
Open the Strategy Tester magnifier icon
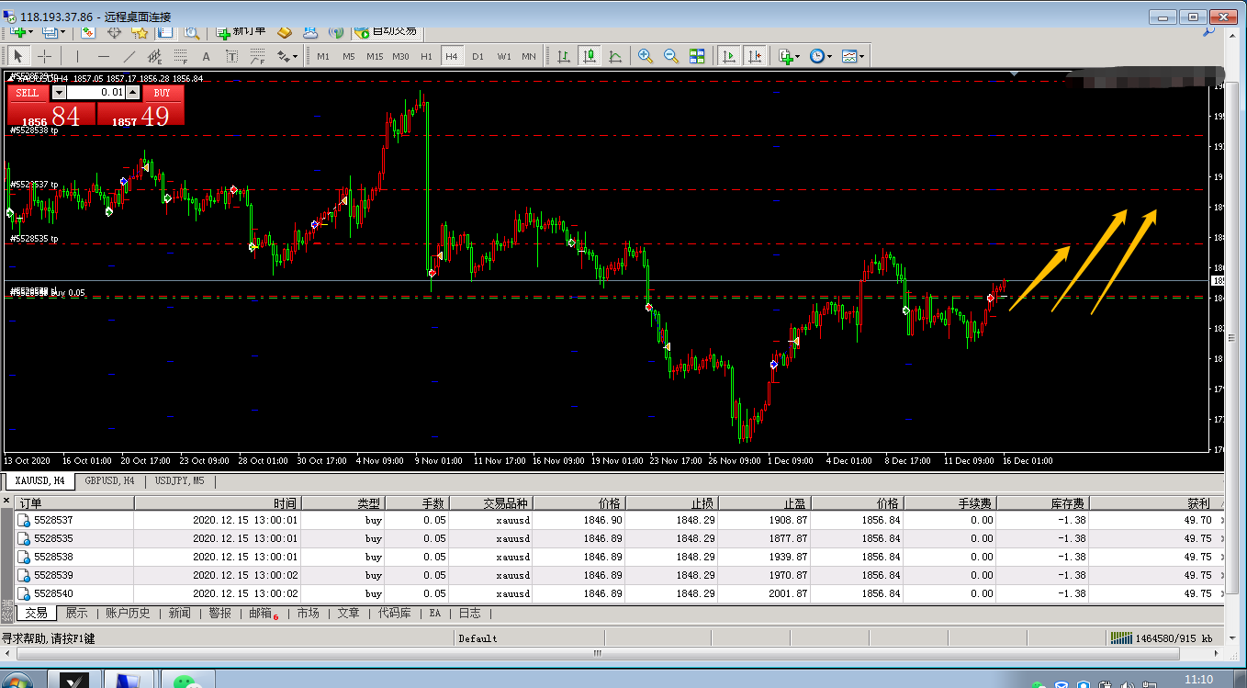[192, 32]
